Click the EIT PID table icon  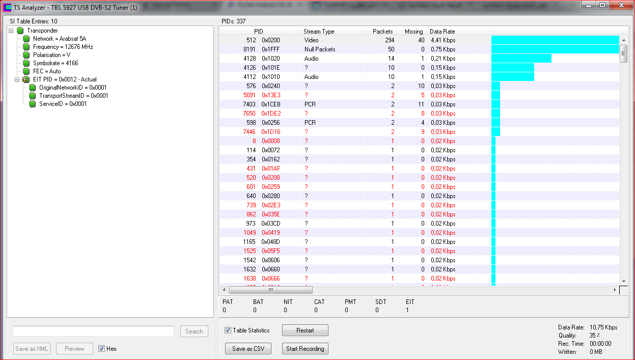click(x=25, y=79)
